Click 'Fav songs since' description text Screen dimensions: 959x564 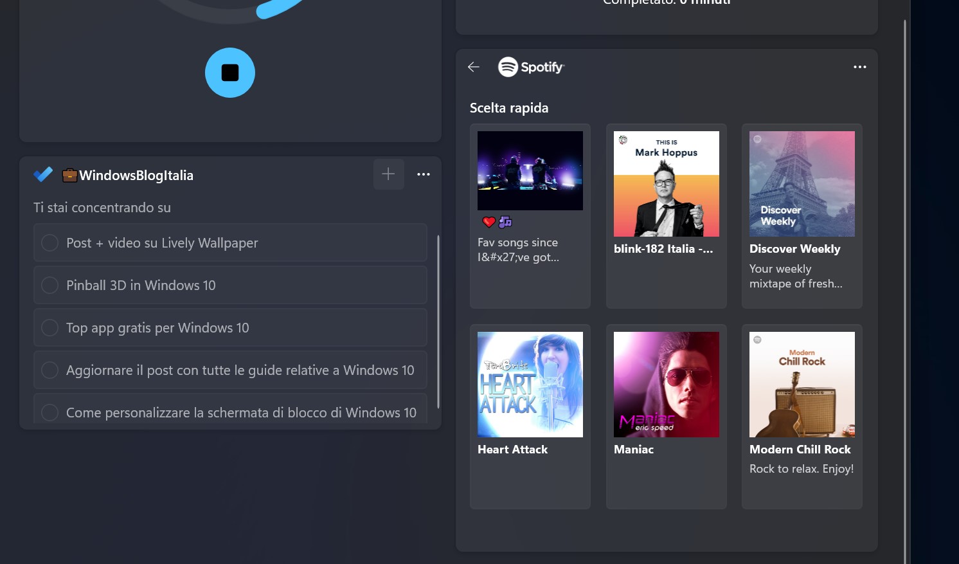click(x=518, y=250)
